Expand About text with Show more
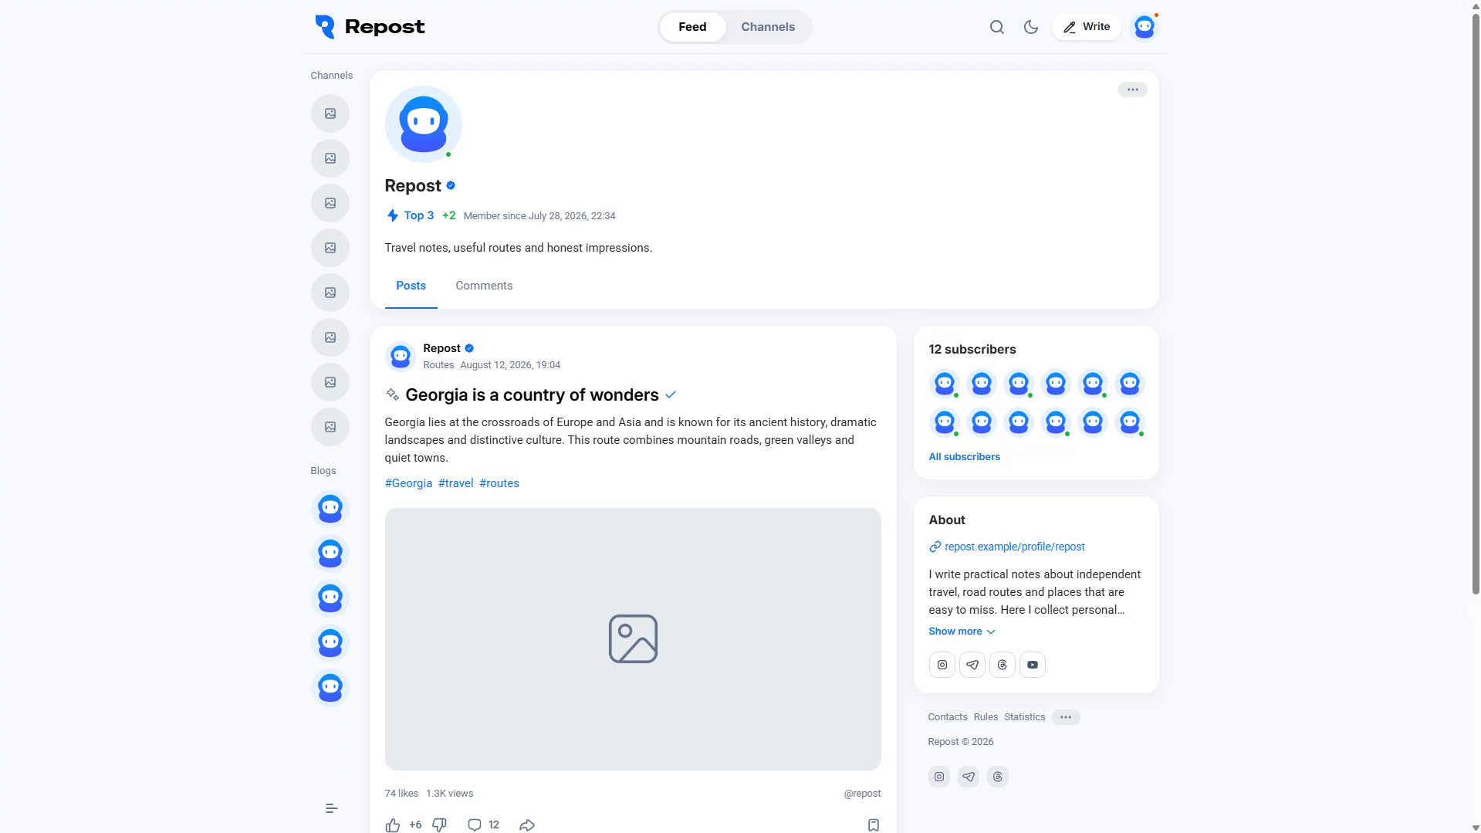This screenshot has width=1481, height=833. [962, 632]
